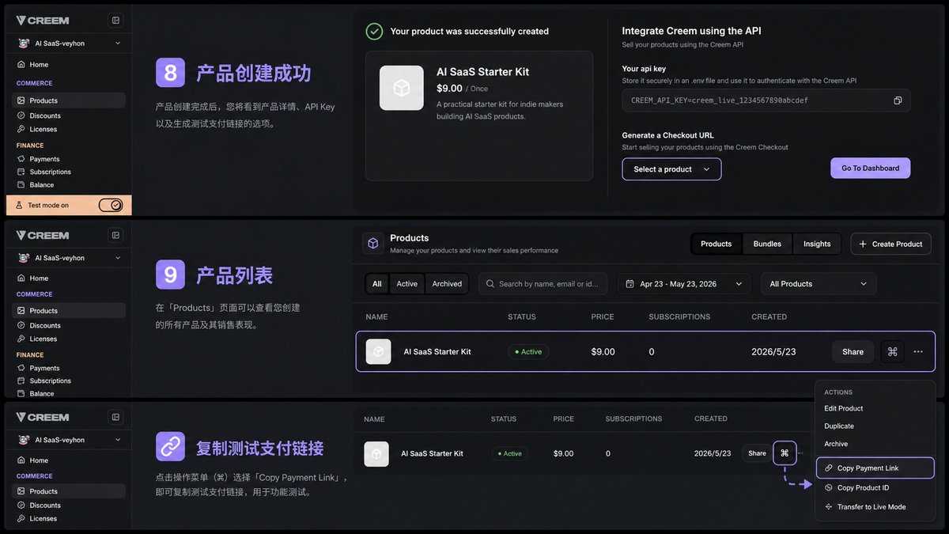Click the STATUS column header in step 9 table
This screenshot has height=534, width=949.
click(522, 316)
